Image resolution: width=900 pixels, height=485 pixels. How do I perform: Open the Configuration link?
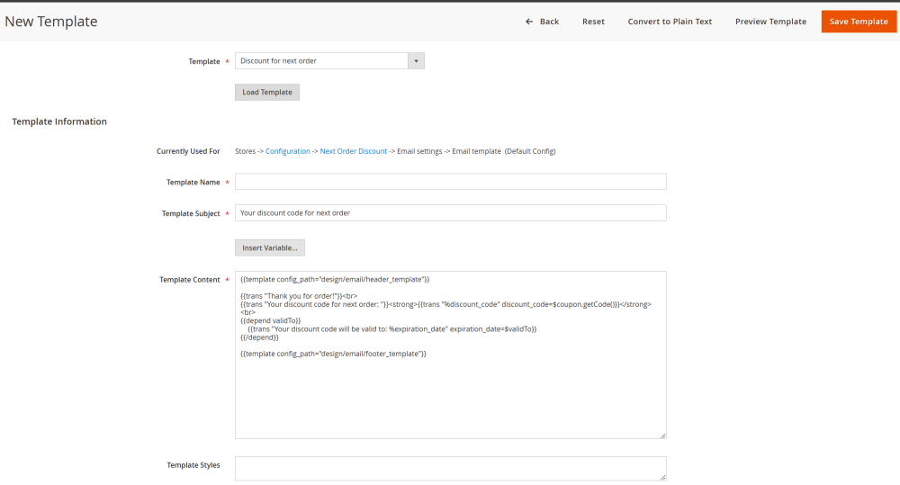click(x=288, y=151)
